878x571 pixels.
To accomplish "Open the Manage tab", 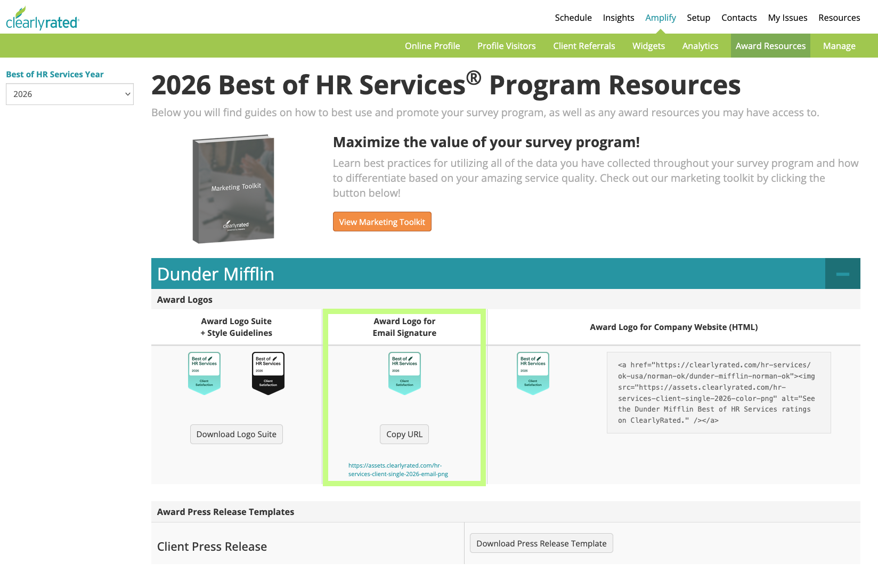I will tap(839, 46).
